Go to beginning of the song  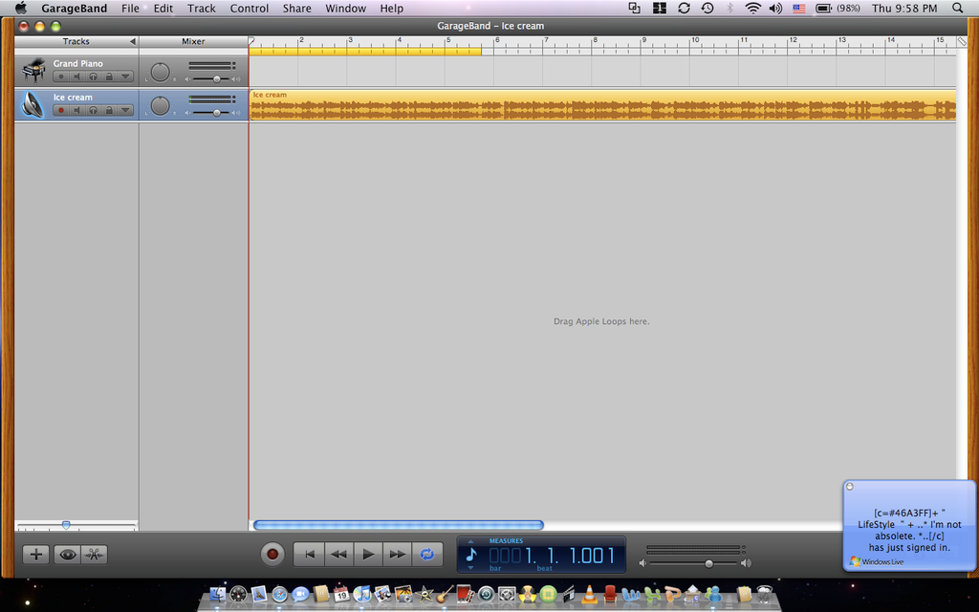click(309, 555)
